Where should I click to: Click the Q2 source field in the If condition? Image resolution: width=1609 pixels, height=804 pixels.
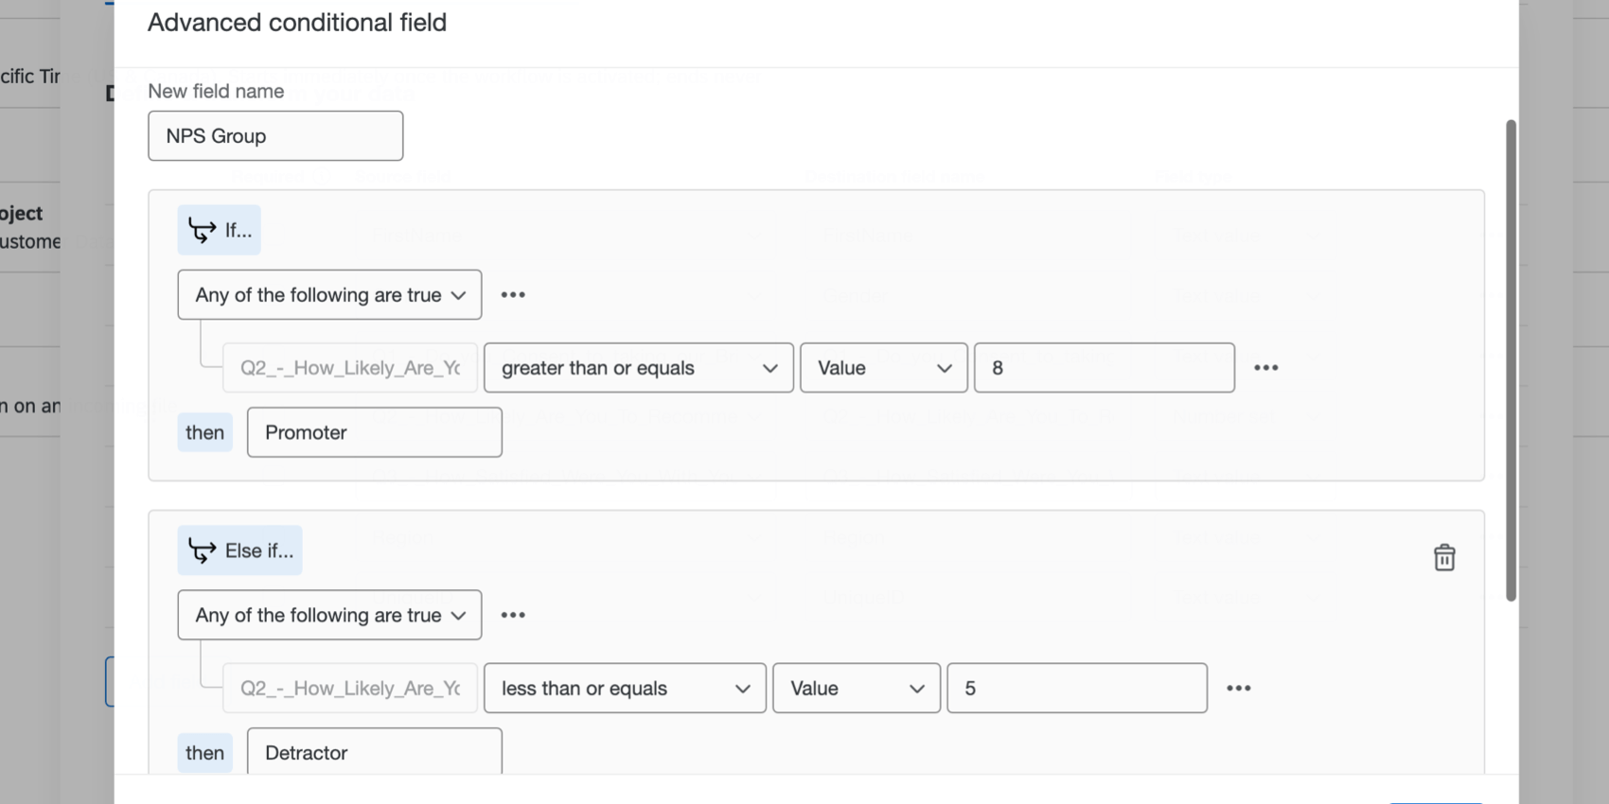(x=350, y=368)
